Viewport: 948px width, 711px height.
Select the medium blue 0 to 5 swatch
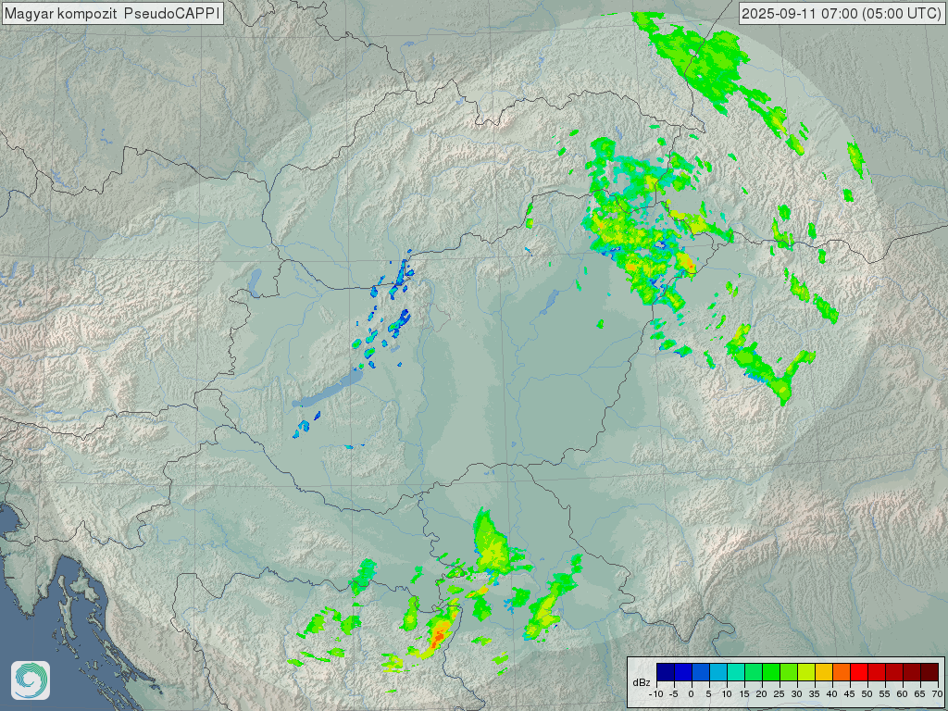(x=701, y=672)
